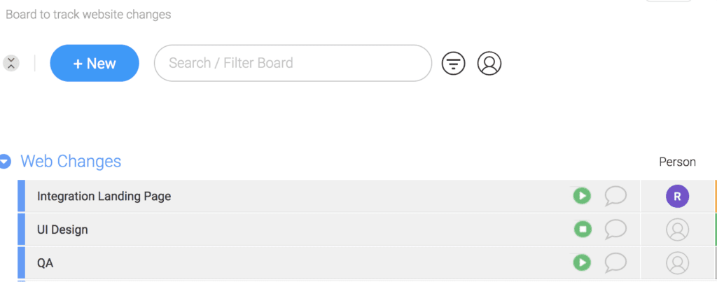The width and height of the screenshot is (717, 282).
Task: Select the Integration Landing Page item
Action: (x=104, y=197)
